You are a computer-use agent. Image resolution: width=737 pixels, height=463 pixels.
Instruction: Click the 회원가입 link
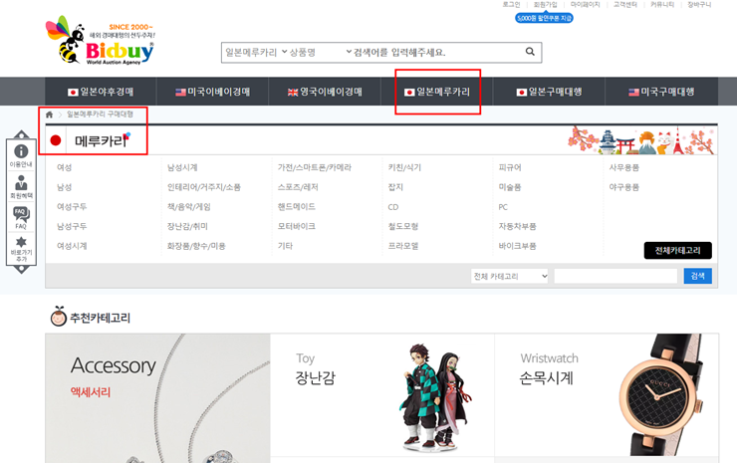tap(545, 5)
